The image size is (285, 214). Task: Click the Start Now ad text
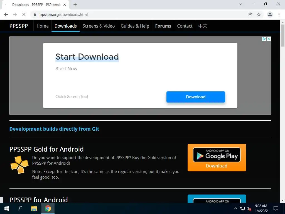click(x=66, y=69)
